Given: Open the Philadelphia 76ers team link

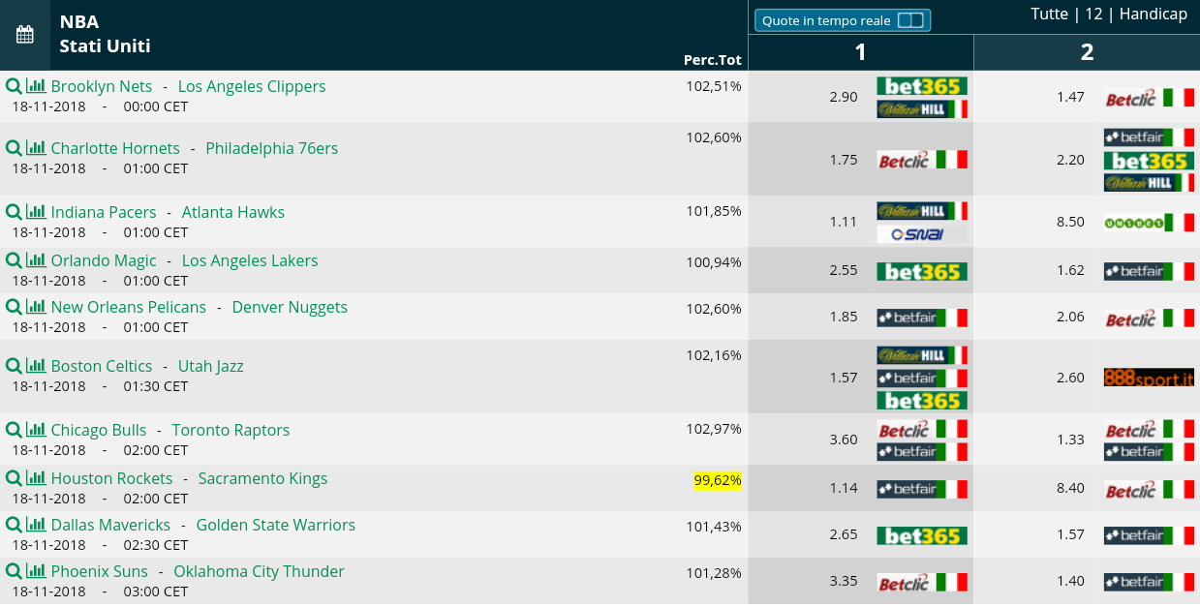Looking at the screenshot, I should (272, 148).
